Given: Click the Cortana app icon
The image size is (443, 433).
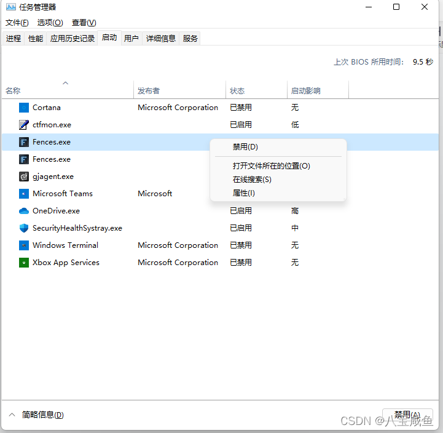Looking at the screenshot, I should 24,108.
